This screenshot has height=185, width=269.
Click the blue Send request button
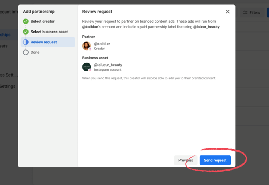pos(215,160)
